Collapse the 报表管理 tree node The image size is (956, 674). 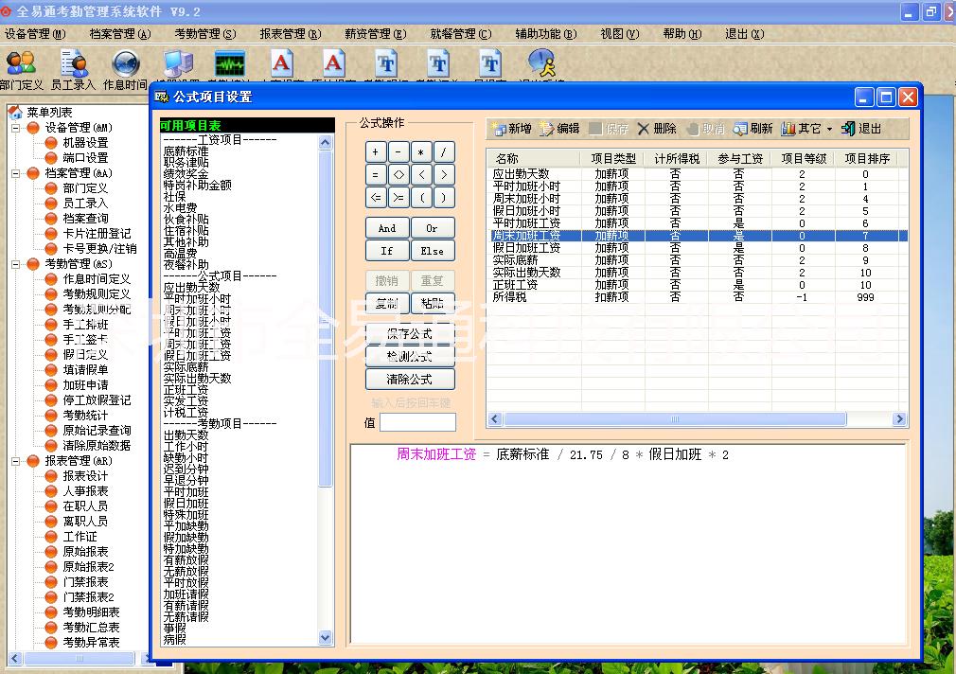point(16,461)
